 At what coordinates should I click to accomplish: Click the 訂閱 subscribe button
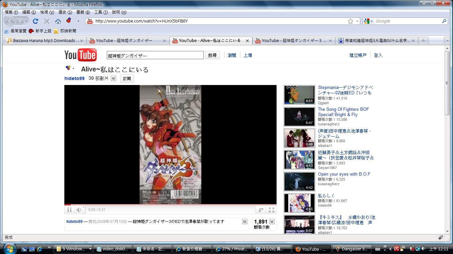(127, 78)
